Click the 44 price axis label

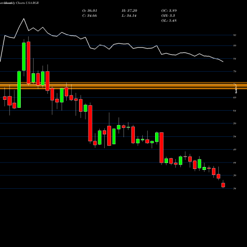click(x=235, y=163)
